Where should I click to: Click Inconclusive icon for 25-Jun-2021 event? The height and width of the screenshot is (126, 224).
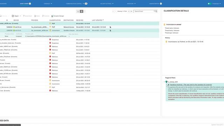(50, 80)
